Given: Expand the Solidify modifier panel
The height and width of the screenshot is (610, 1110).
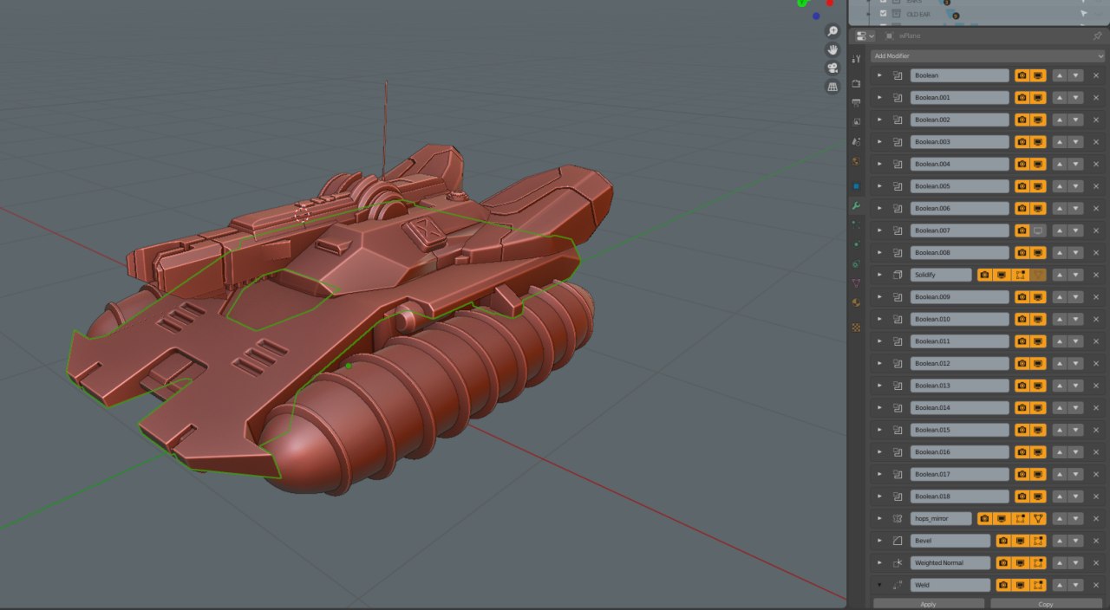Looking at the screenshot, I should coord(879,275).
